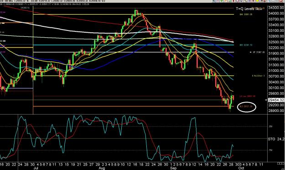
Task: Click the 31000.00 price axis label
Action: tap(276, 71)
